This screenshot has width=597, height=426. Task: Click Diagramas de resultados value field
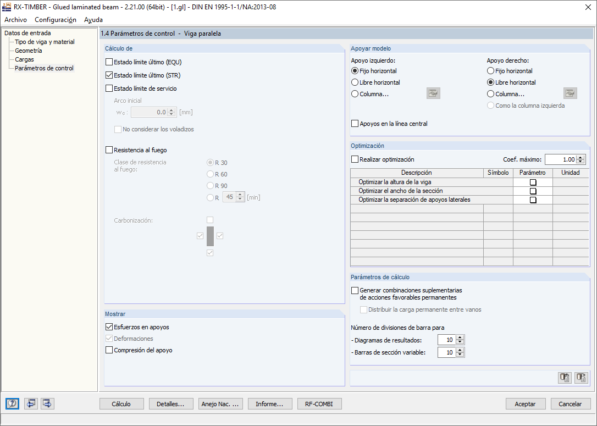click(x=446, y=340)
